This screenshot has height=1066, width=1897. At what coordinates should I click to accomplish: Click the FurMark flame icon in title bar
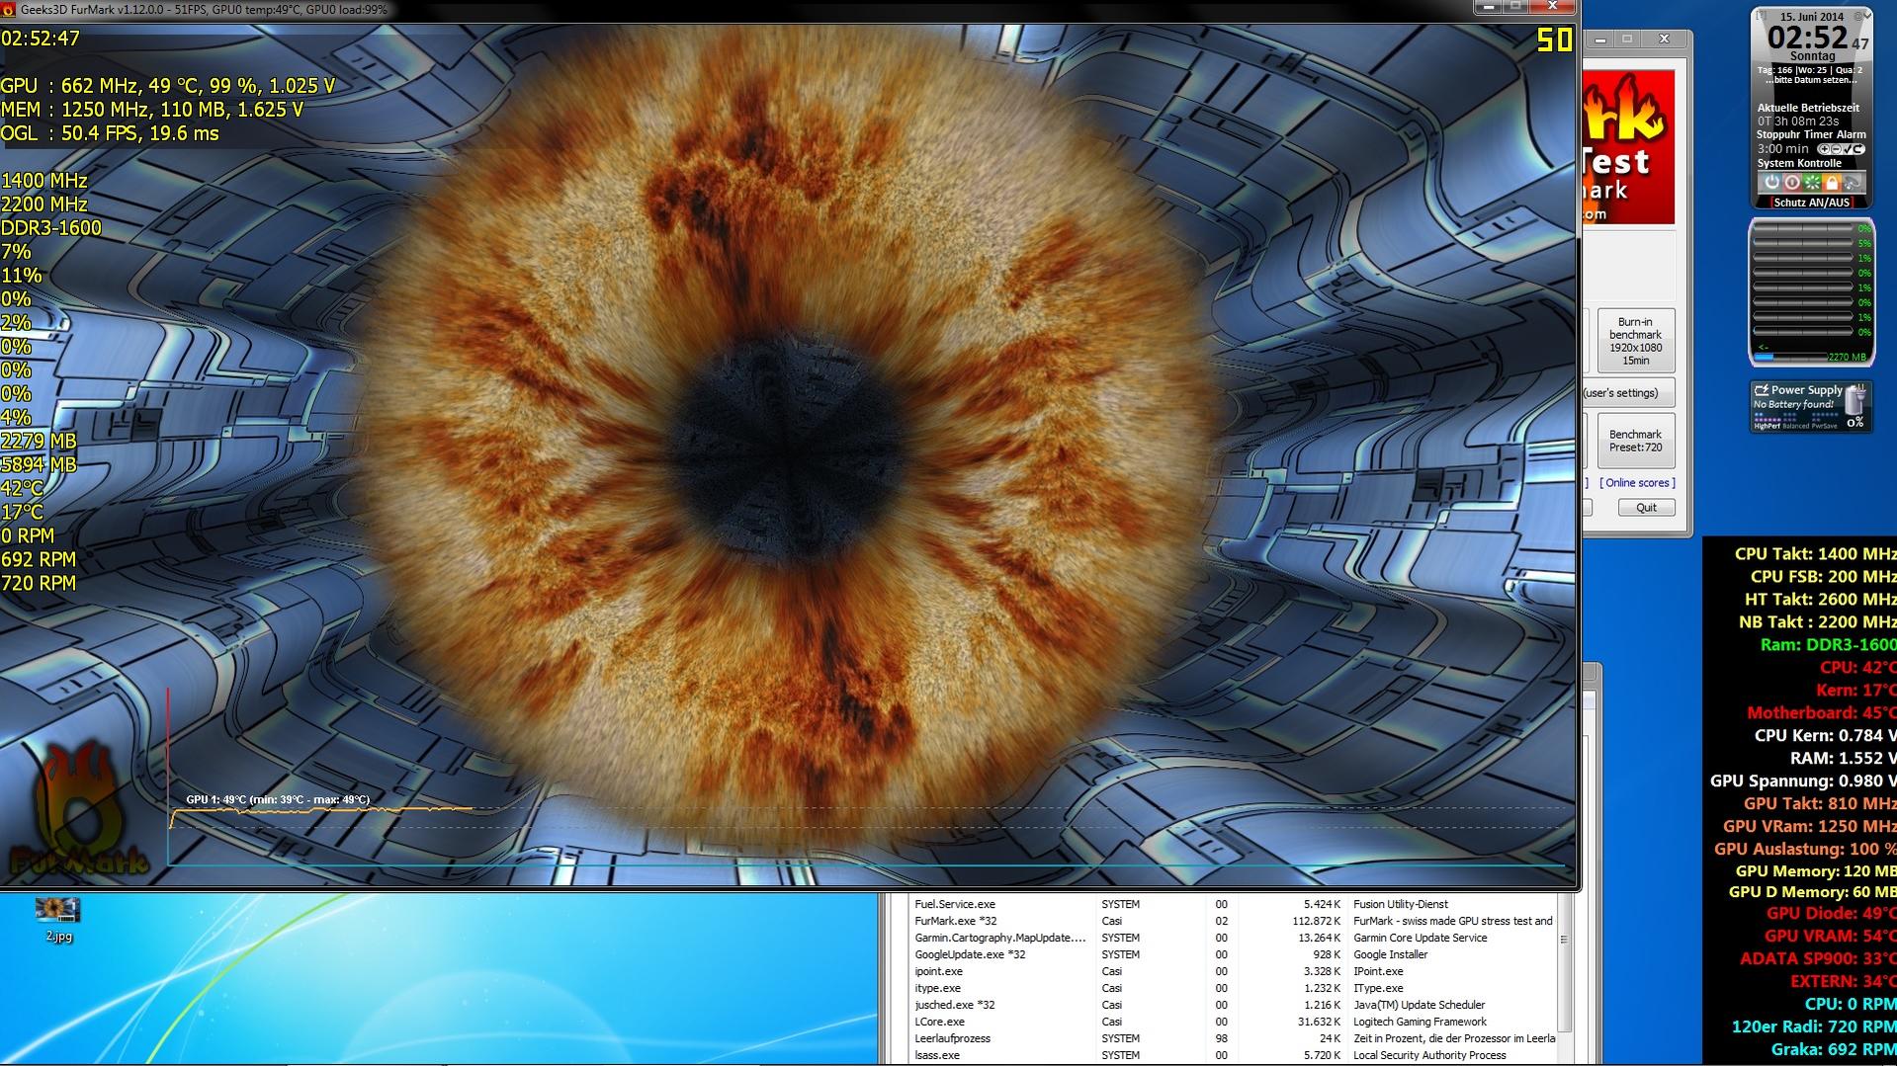pyautogui.click(x=9, y=9)
